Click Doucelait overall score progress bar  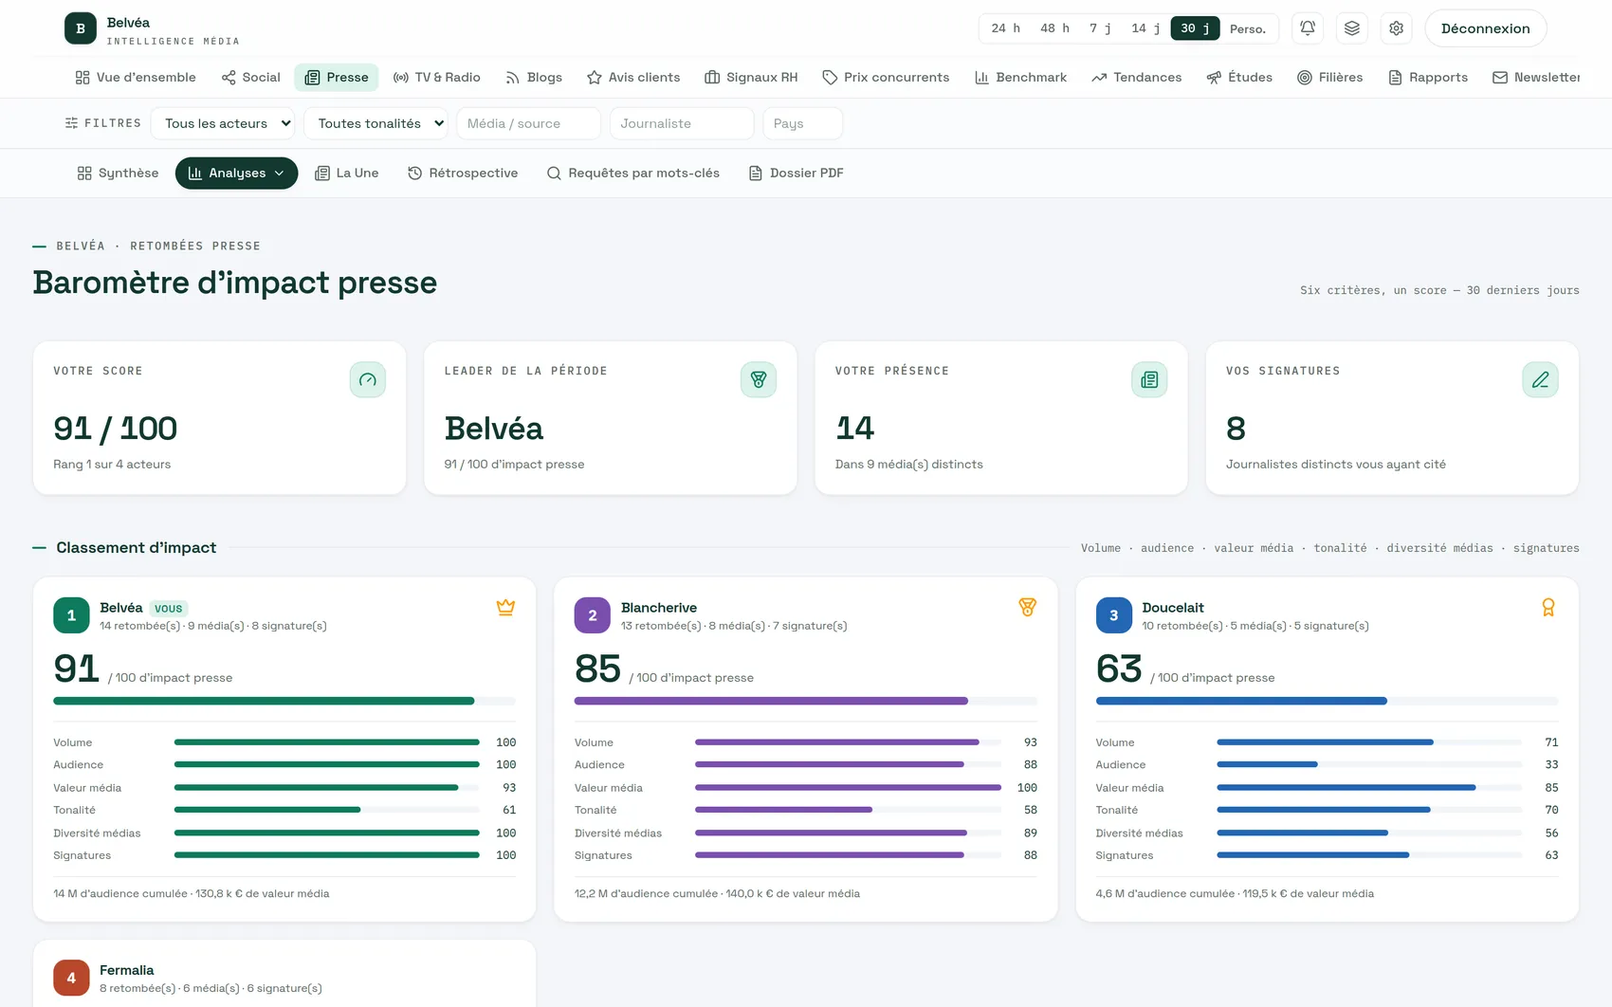[1327, 701]
